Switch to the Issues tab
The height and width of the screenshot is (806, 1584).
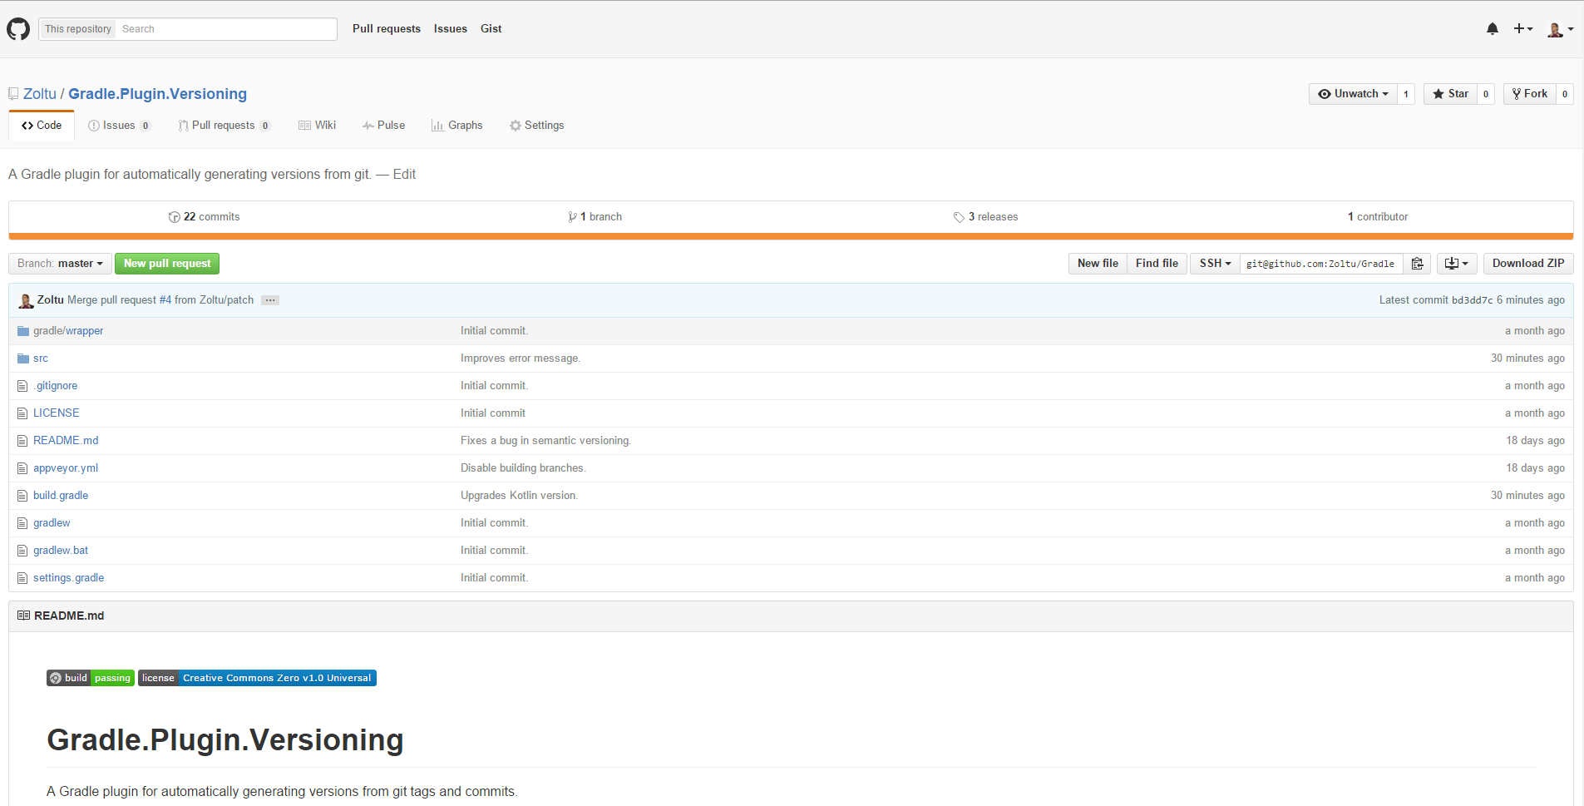(x=119, y=126)
